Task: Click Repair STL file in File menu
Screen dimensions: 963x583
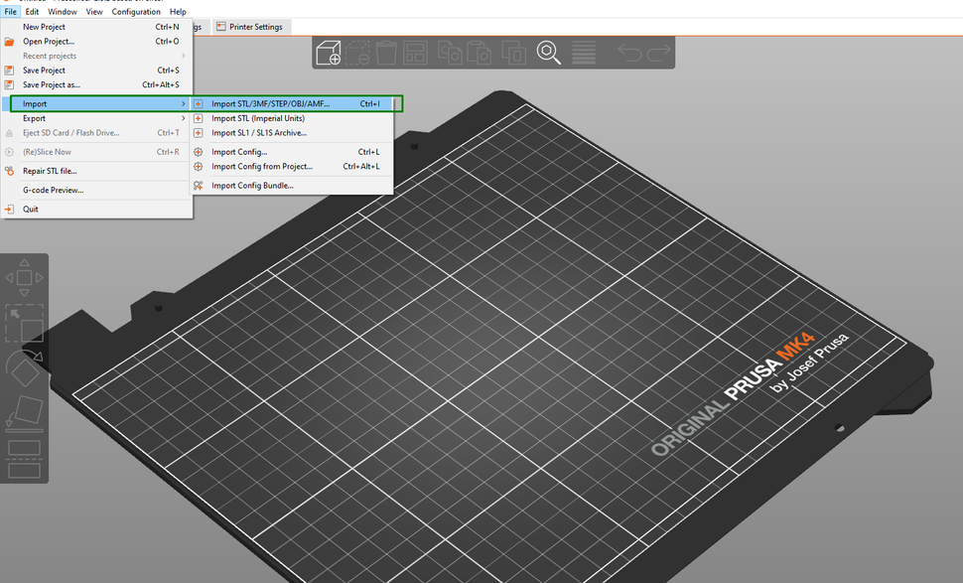Action: tap(50, 171)
